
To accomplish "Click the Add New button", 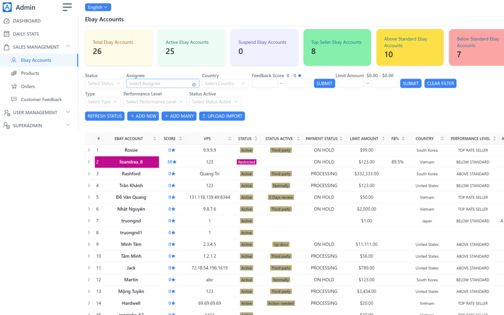I will coord(143,116).
